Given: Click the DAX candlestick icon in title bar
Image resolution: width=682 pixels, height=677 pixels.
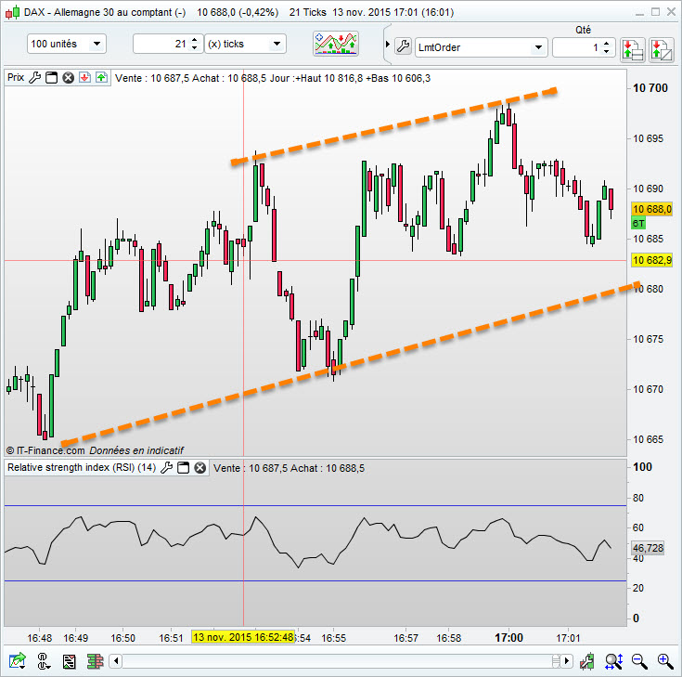Looking at the screenshot, I should point(12,12).
